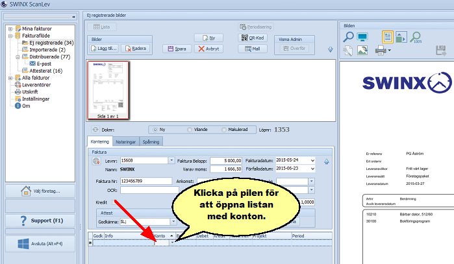
Task: Click the printer icon in Bilden toolbar
Action: [x=381, y=51]
